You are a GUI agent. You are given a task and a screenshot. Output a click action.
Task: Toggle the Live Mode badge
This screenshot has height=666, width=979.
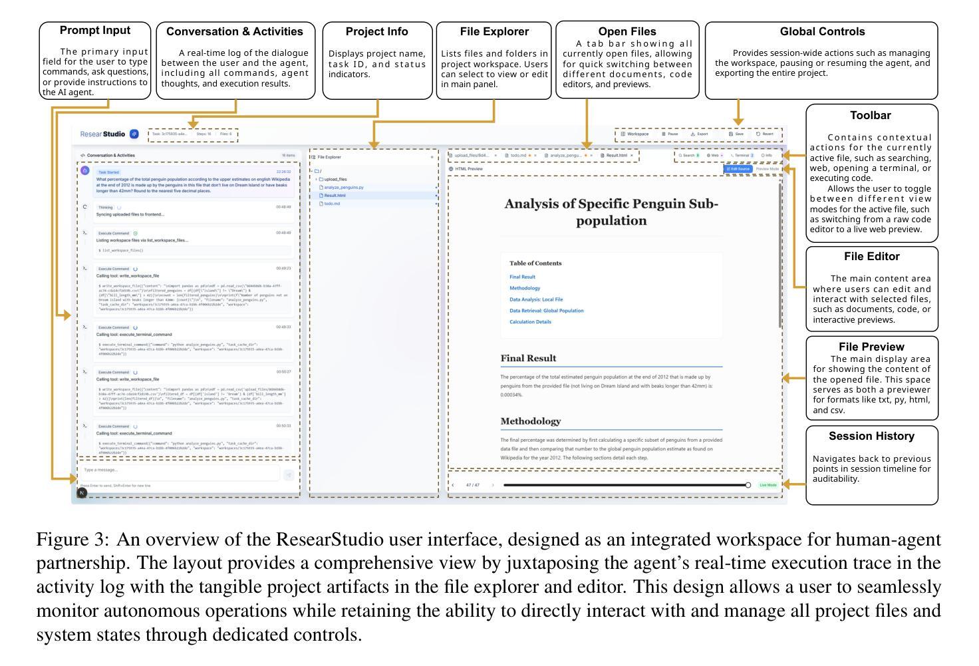click(768, 485)
